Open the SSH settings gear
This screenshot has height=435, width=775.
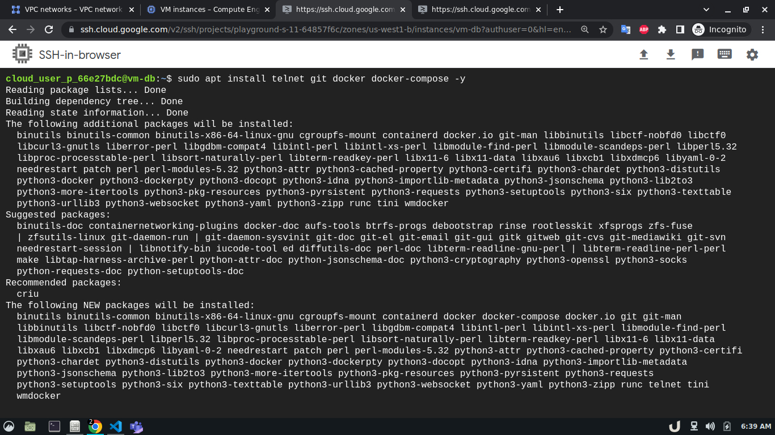(752, 54)
